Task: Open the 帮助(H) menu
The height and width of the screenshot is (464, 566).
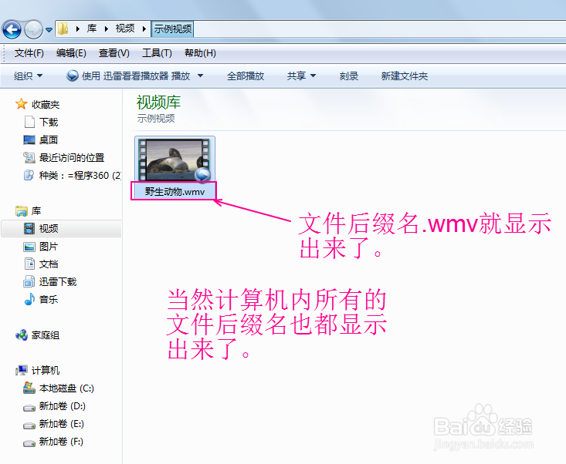Action: coord(200,53)
